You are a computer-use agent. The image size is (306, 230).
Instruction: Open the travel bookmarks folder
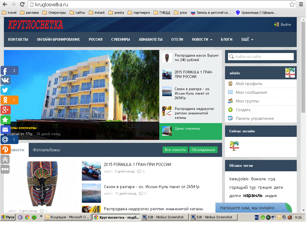[9, 13]
